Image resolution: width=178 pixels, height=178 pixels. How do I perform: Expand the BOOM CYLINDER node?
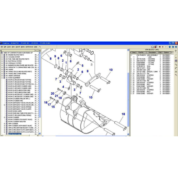coord(4,117)
